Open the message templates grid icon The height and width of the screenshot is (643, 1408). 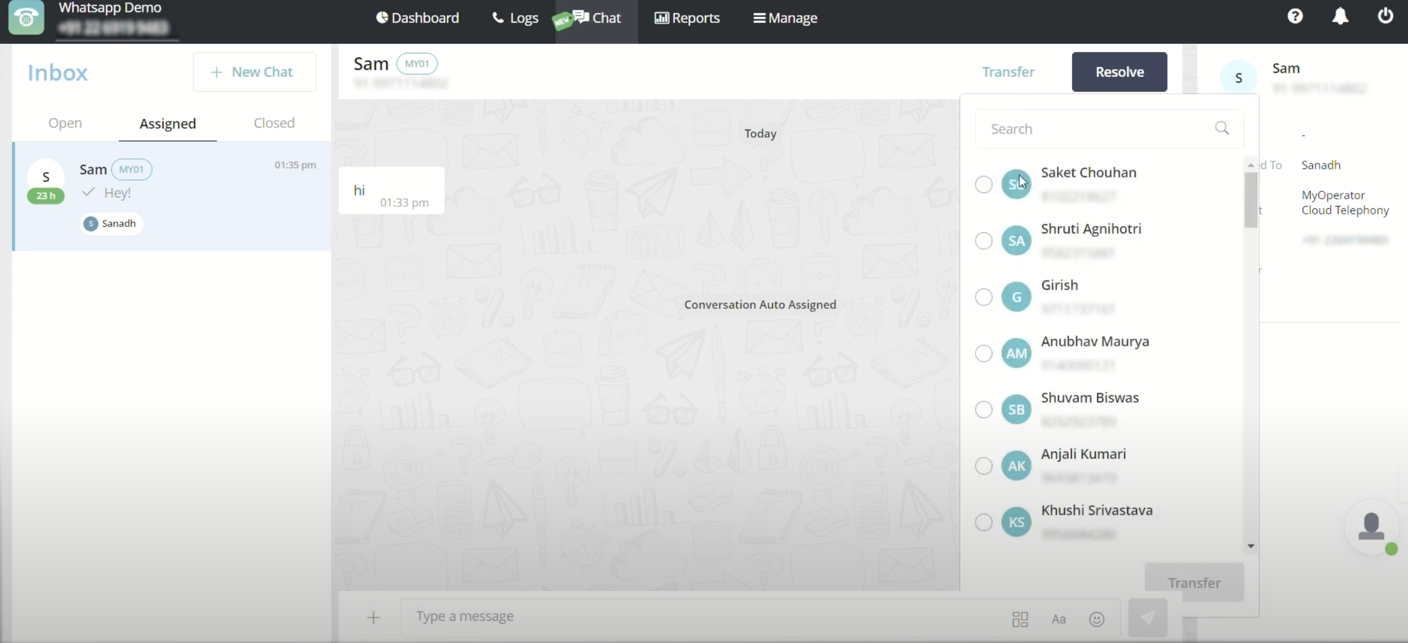(1020, 619)
